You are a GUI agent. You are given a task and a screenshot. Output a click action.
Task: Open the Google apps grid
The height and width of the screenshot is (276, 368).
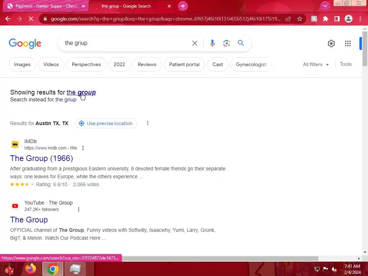(x=348, y=43)
